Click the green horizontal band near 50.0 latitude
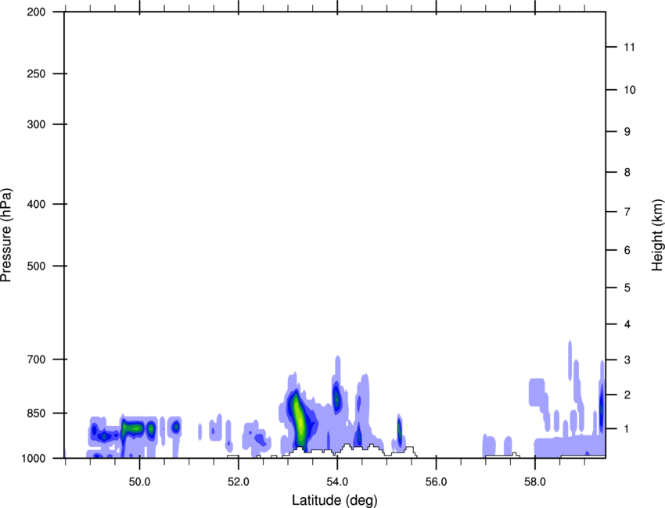 [134, 429]
